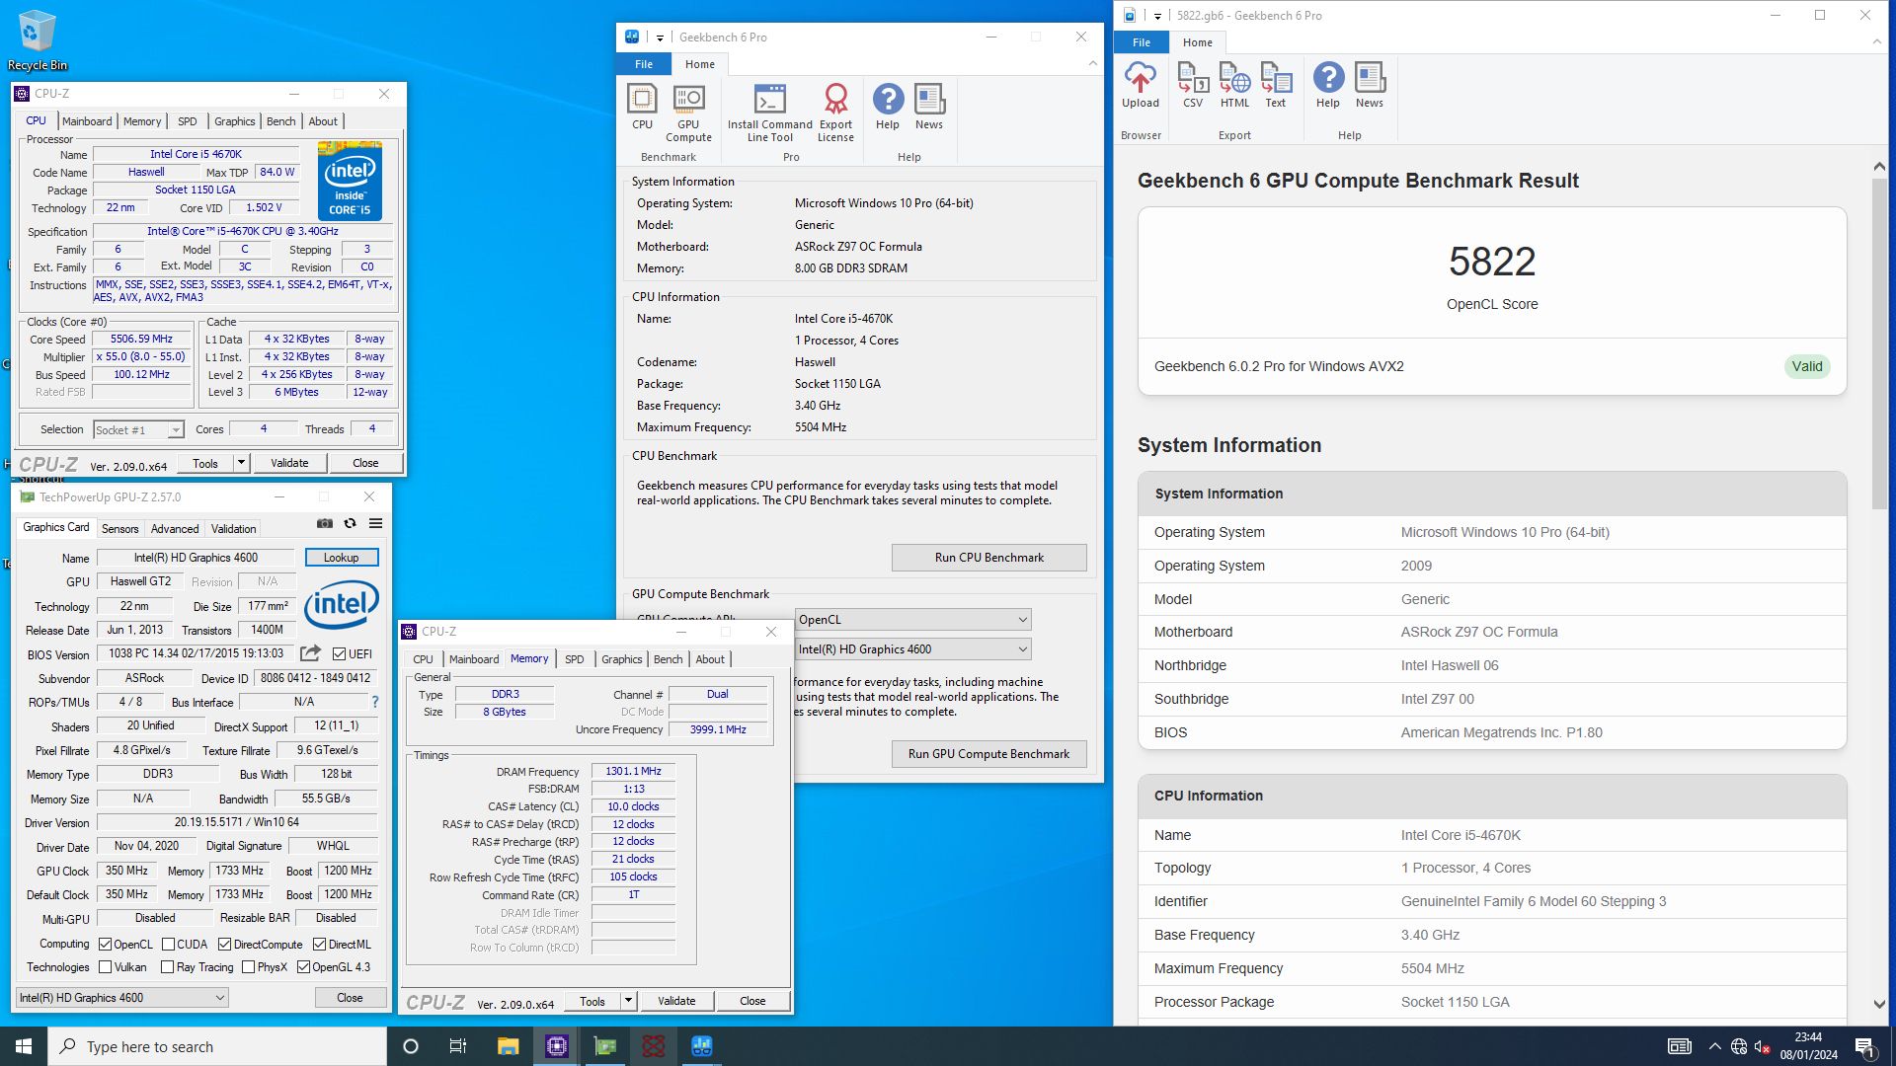Image resolution: width=1896 pixels, height=1066 pixels.
Task: Click the GPU Compute icon in Geekbench ribbon
Action: coord(688,113)
